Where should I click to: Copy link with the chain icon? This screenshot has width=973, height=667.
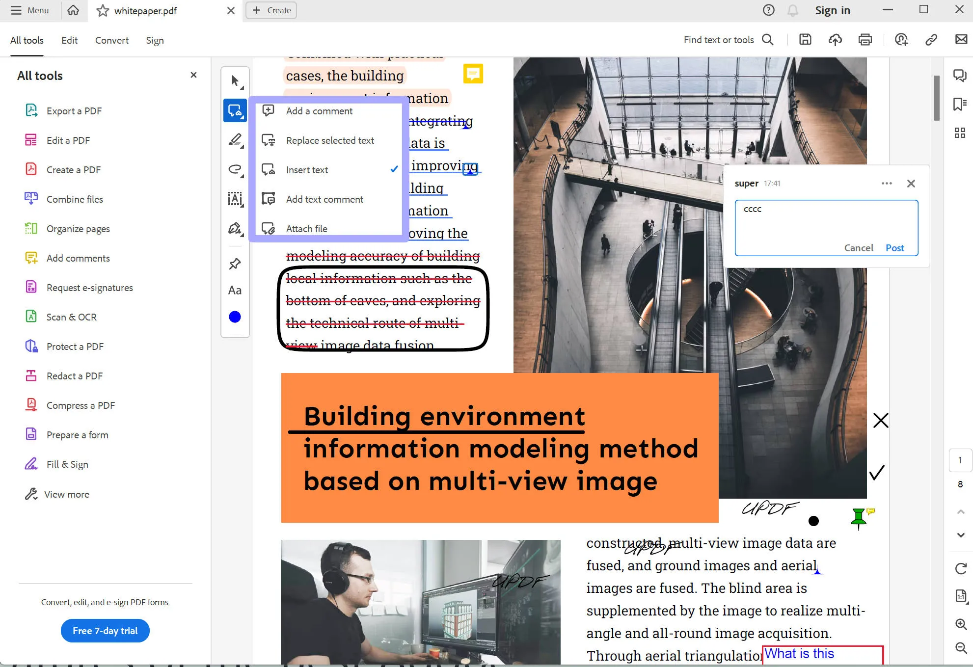tap(931, 40)
